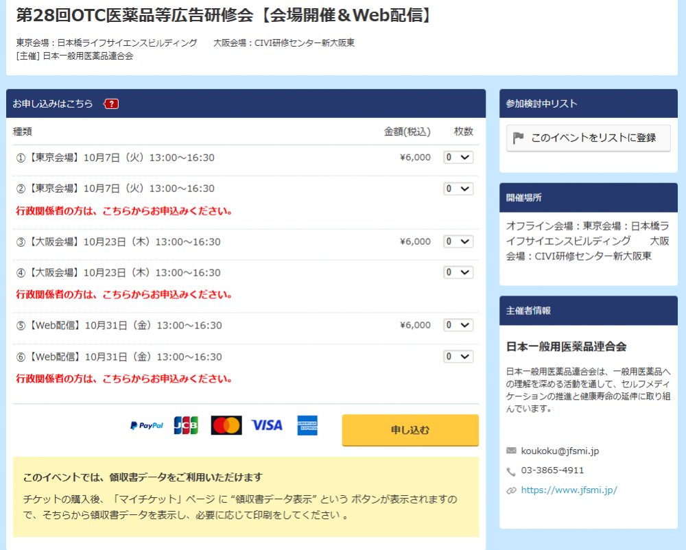Select the Mastercard payment icon
Screen dimensions: 686x550
(226, 425)
